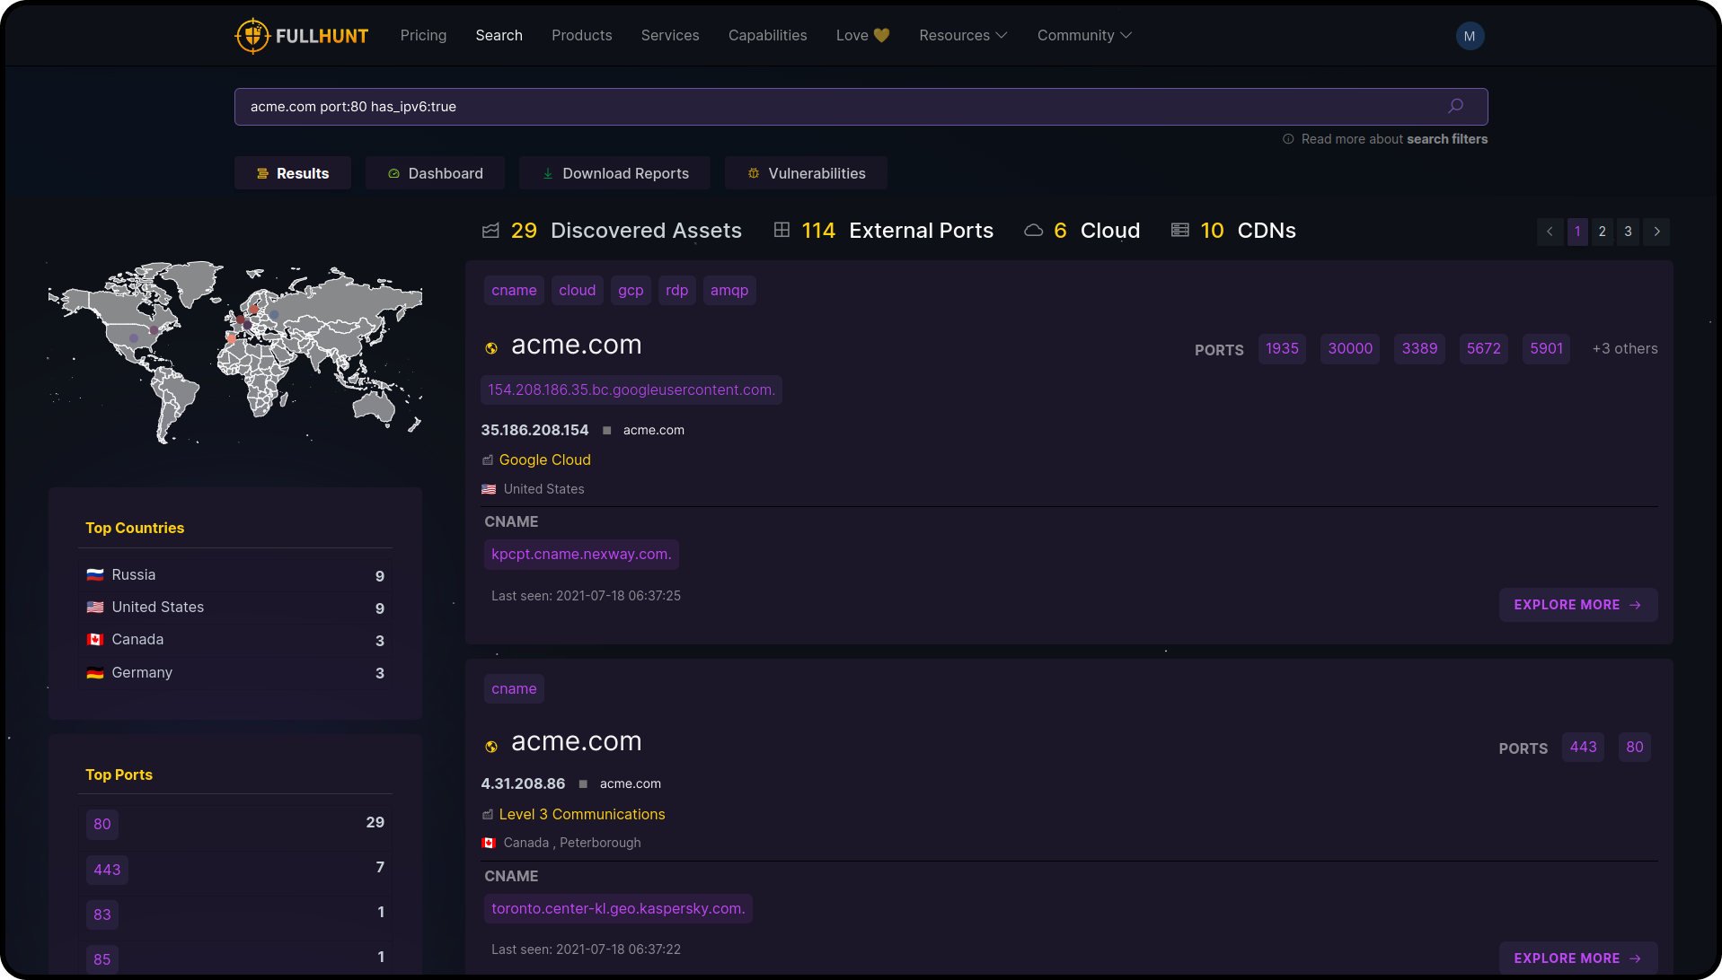Select results page 2

(1602, 232)
